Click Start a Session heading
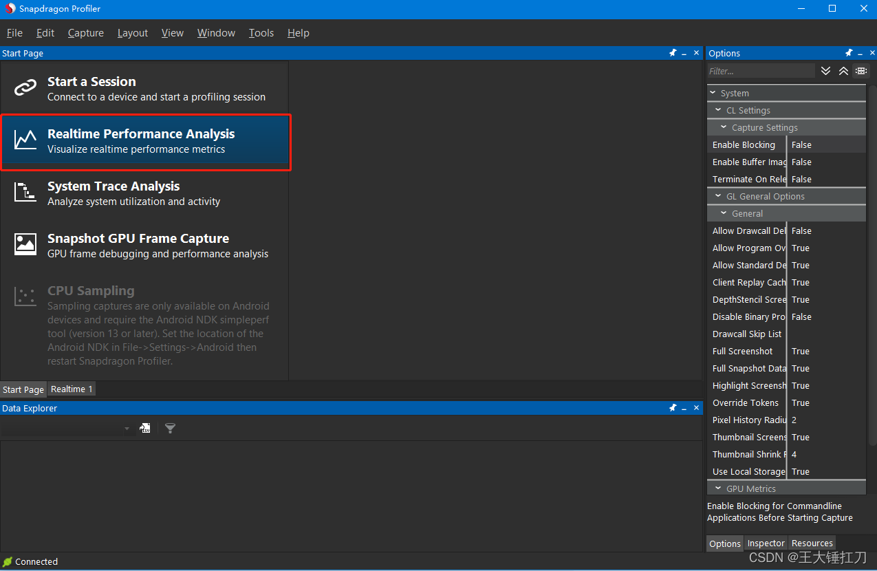 (91, 81)
